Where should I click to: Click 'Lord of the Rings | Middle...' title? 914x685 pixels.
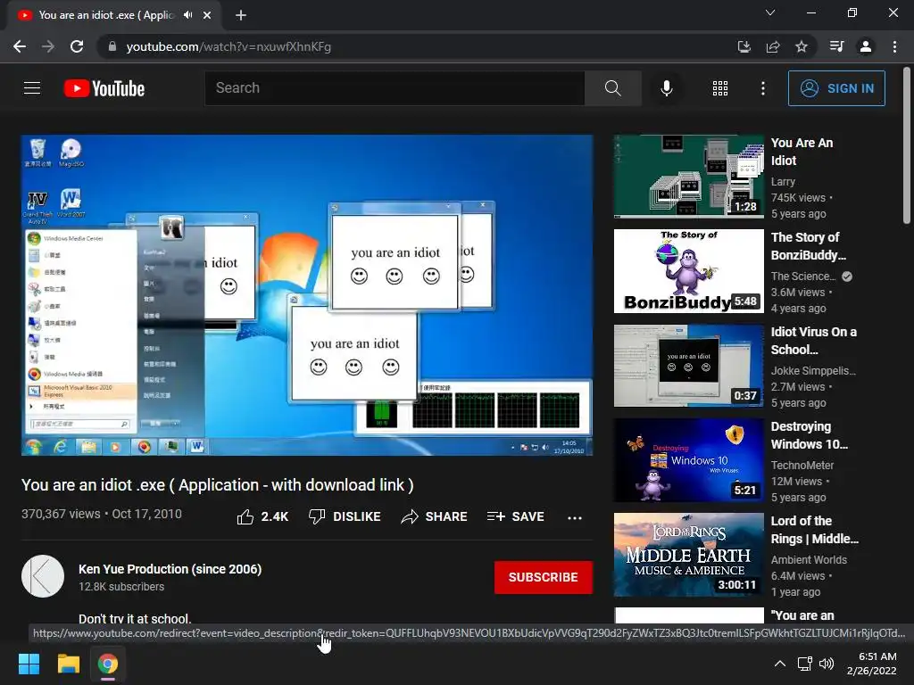click(x=814, y=530)
